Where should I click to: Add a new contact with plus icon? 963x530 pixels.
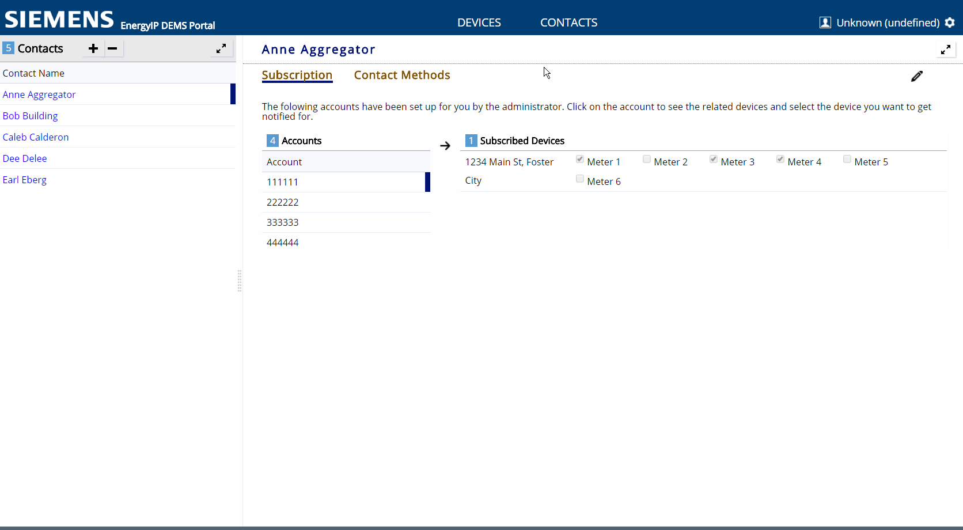pos(93,48)
